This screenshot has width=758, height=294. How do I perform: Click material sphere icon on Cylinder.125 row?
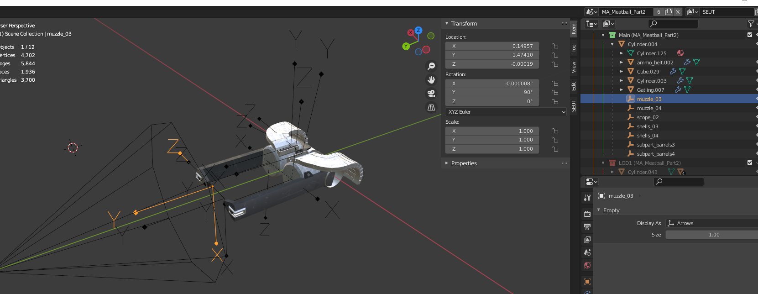pyautogui.click(x=680, y=53)
